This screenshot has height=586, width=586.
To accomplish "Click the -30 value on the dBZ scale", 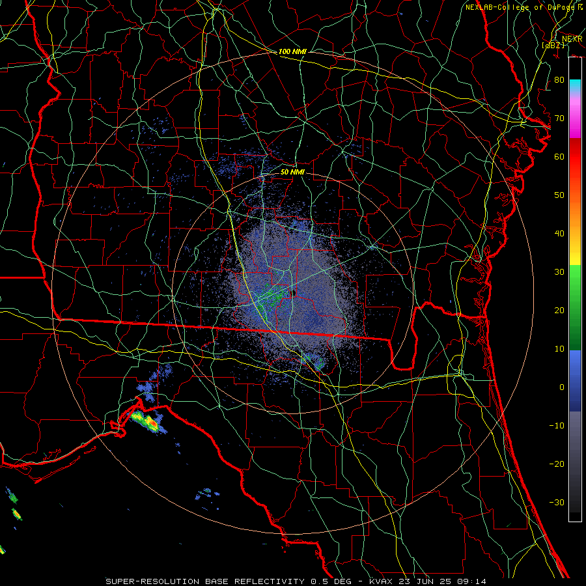I will point(557,502).
